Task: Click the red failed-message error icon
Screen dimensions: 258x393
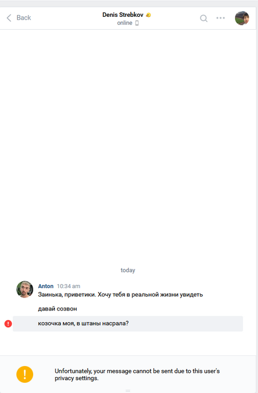Action: coord(8,323)
